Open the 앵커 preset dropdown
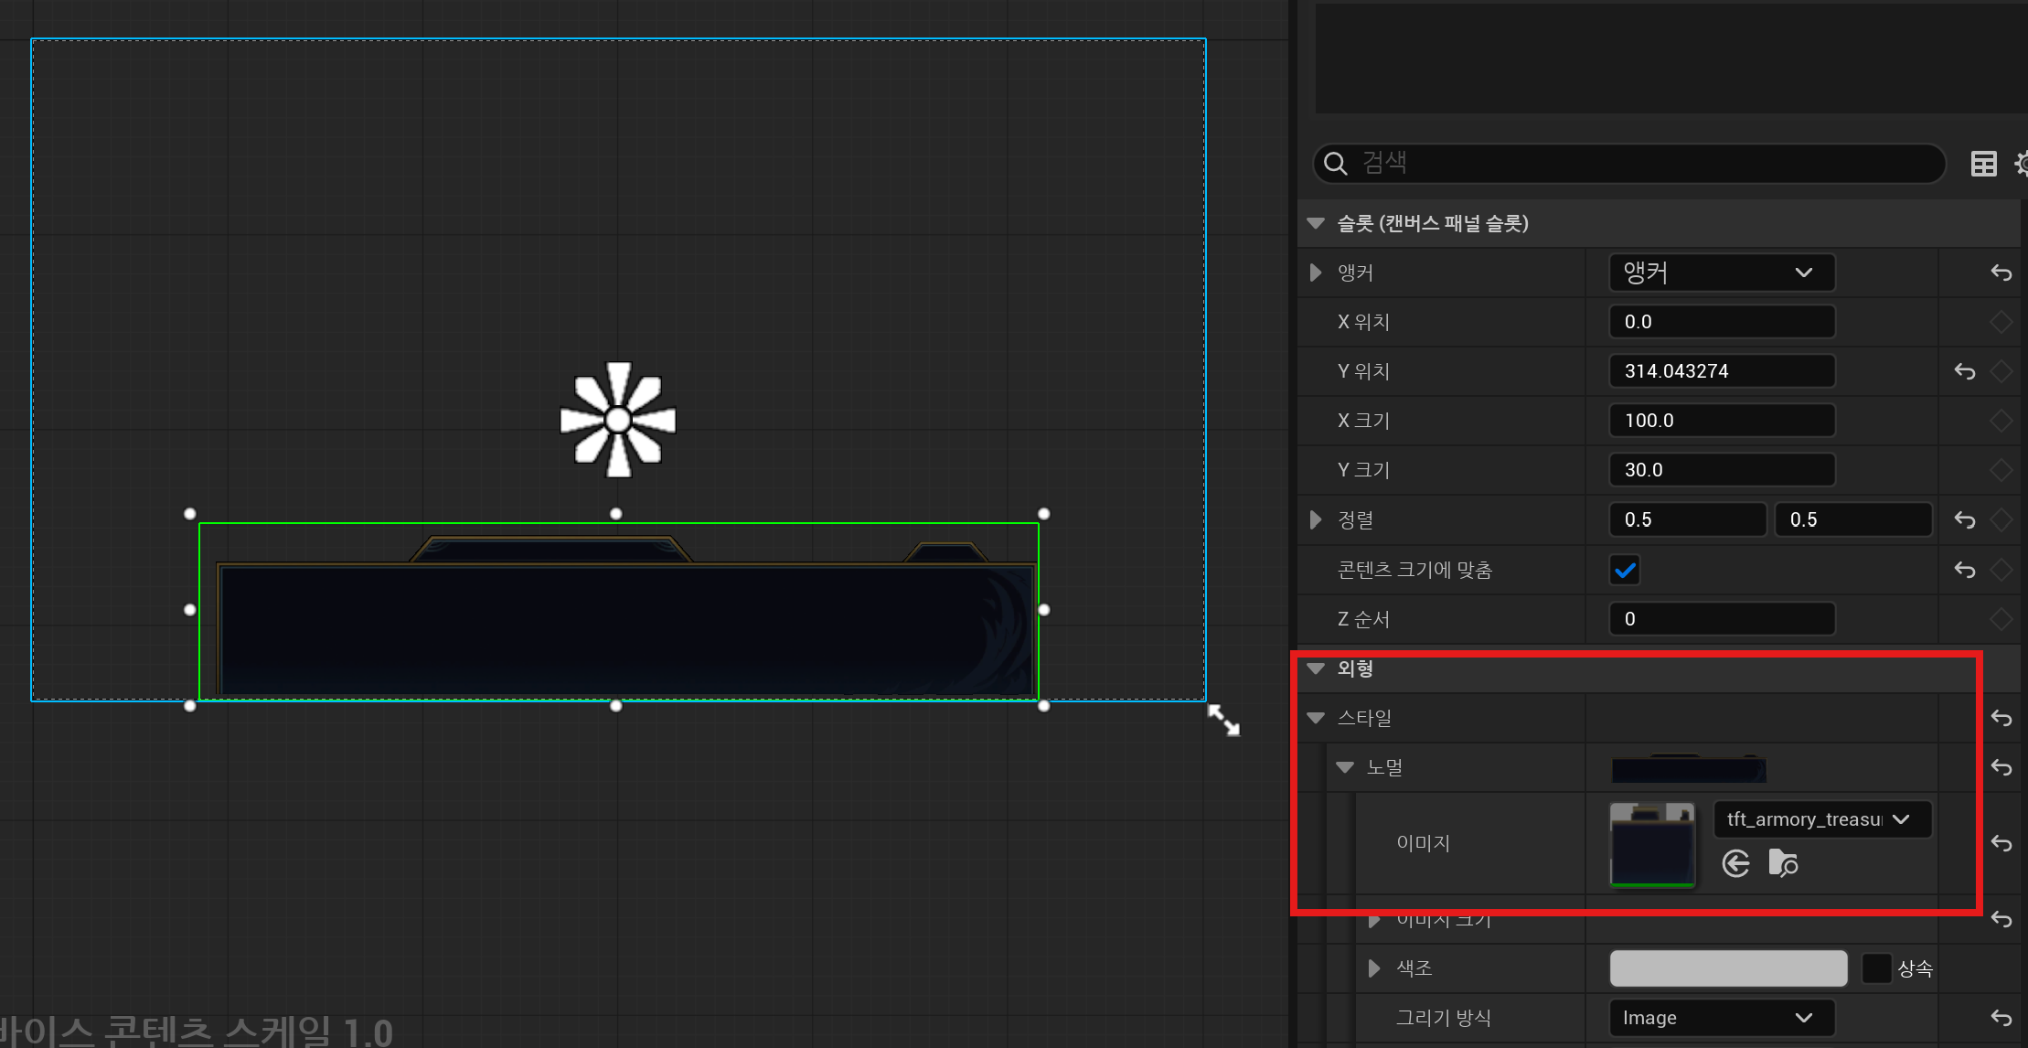2028x1048 pixels. tap(1722, 273)
